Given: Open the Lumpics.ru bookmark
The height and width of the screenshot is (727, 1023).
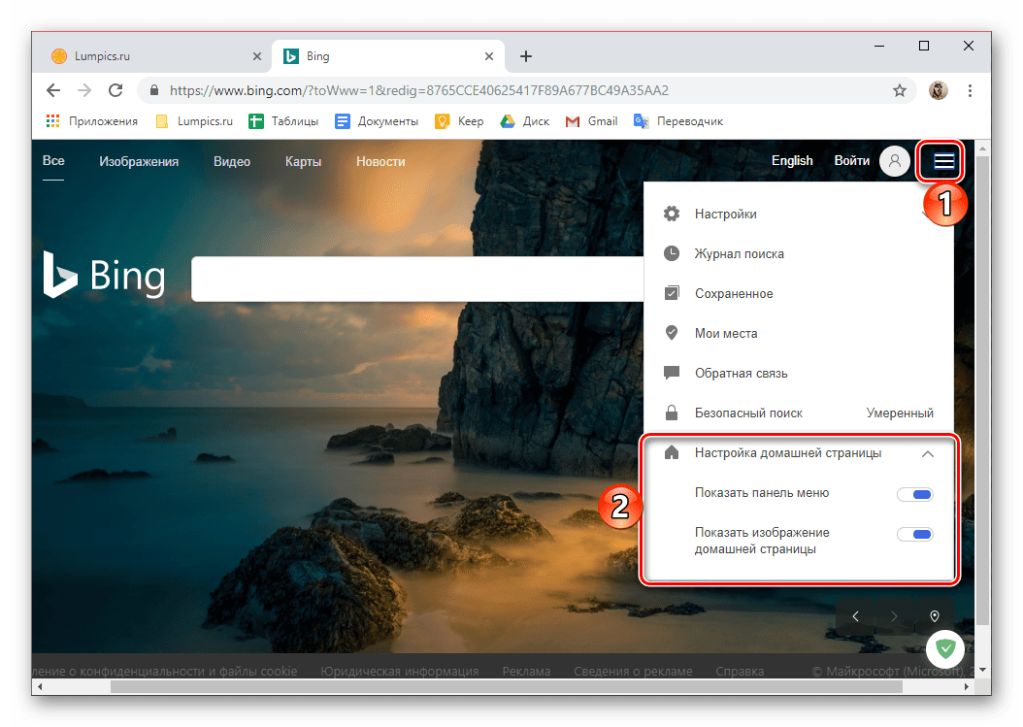Looking at the screenshot, I should [194, 121].
